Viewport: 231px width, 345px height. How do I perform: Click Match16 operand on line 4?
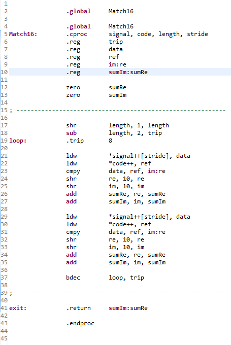point(121,26)
